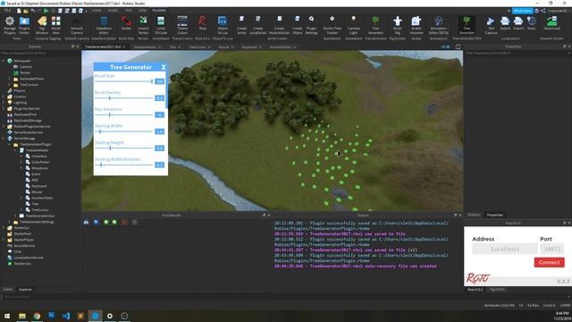Viewport: 572px width, 322px height.
Task: Open the Tag Window plugin
Action: (x=42, y=25)
